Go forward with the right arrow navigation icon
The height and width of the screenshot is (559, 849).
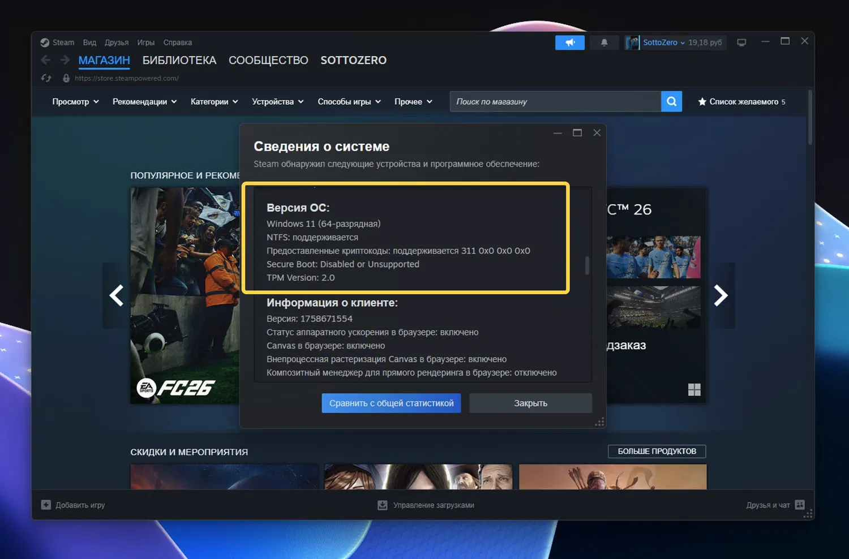tap(65, 60)
